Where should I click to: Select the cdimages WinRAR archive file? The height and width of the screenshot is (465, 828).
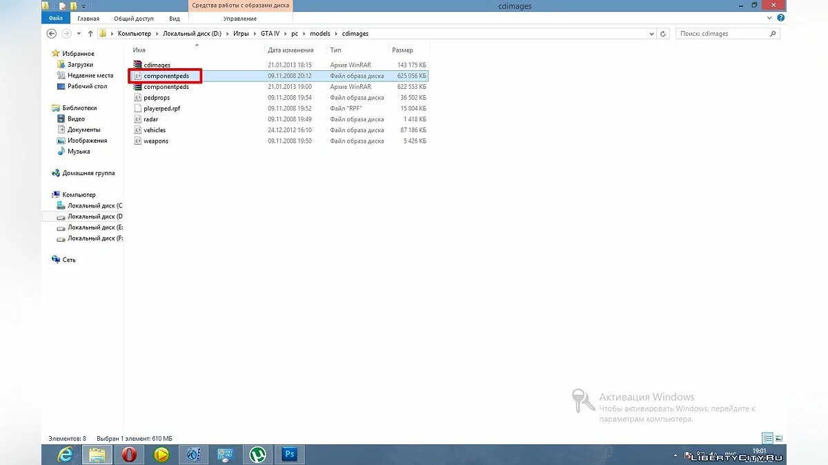[157, 65]
